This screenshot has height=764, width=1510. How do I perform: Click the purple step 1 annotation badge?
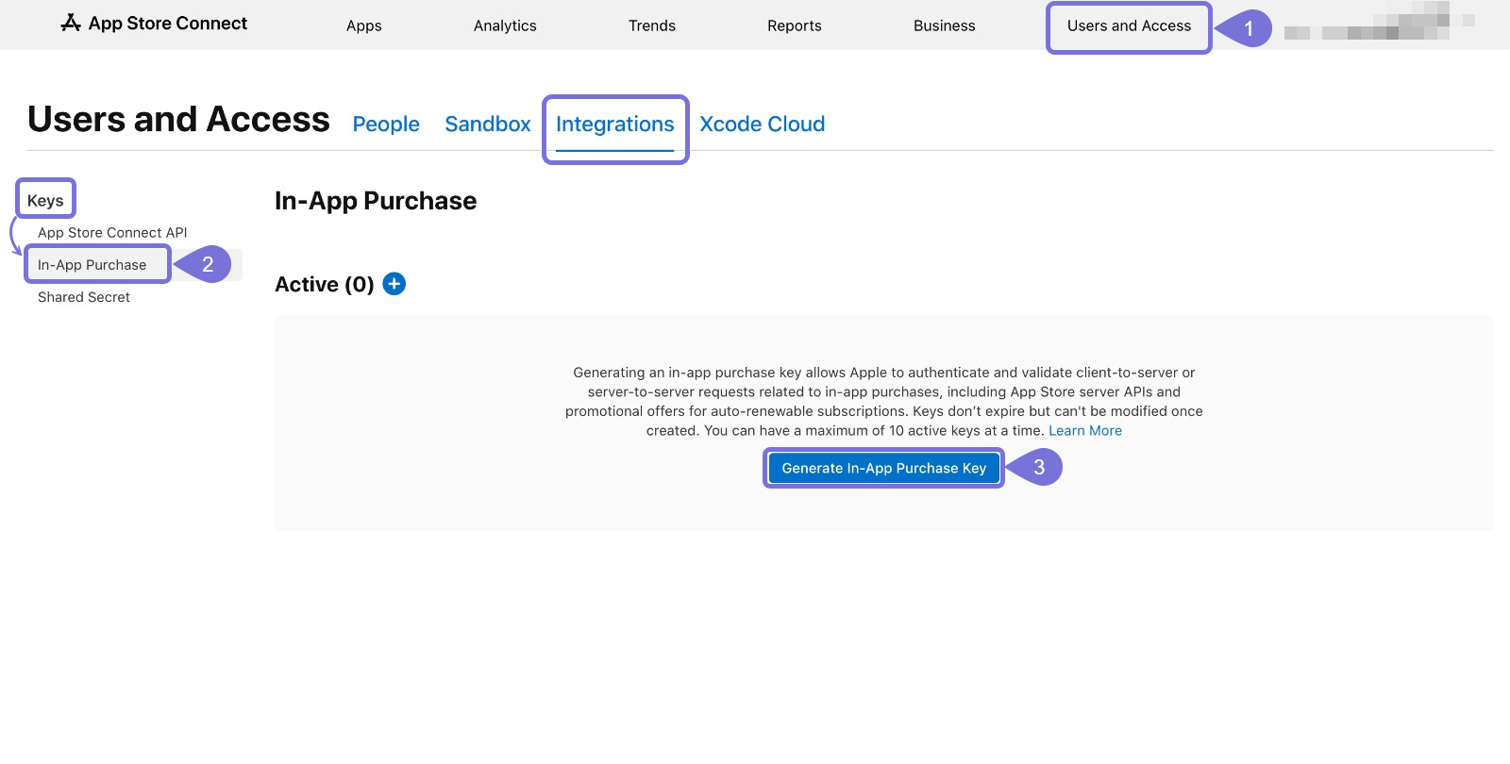(x=1247, y=28)
